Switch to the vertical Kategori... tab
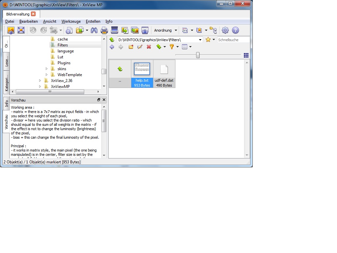This screenshot has width=337, height=253. 7,83
